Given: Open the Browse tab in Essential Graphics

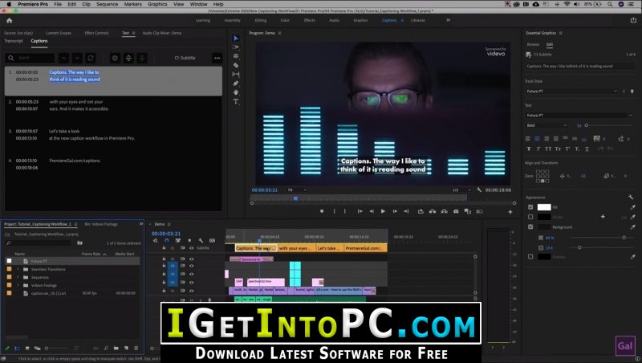Looking at the screenshot, I should (x=533, y=44).
